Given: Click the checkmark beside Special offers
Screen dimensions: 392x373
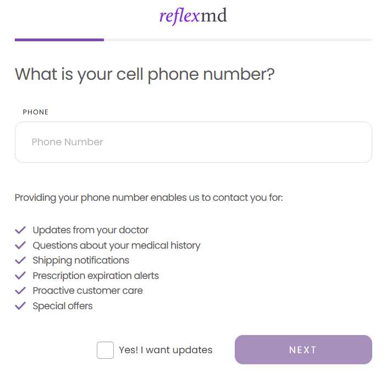Looking at the screenshot, I should [x=20, y=306].
